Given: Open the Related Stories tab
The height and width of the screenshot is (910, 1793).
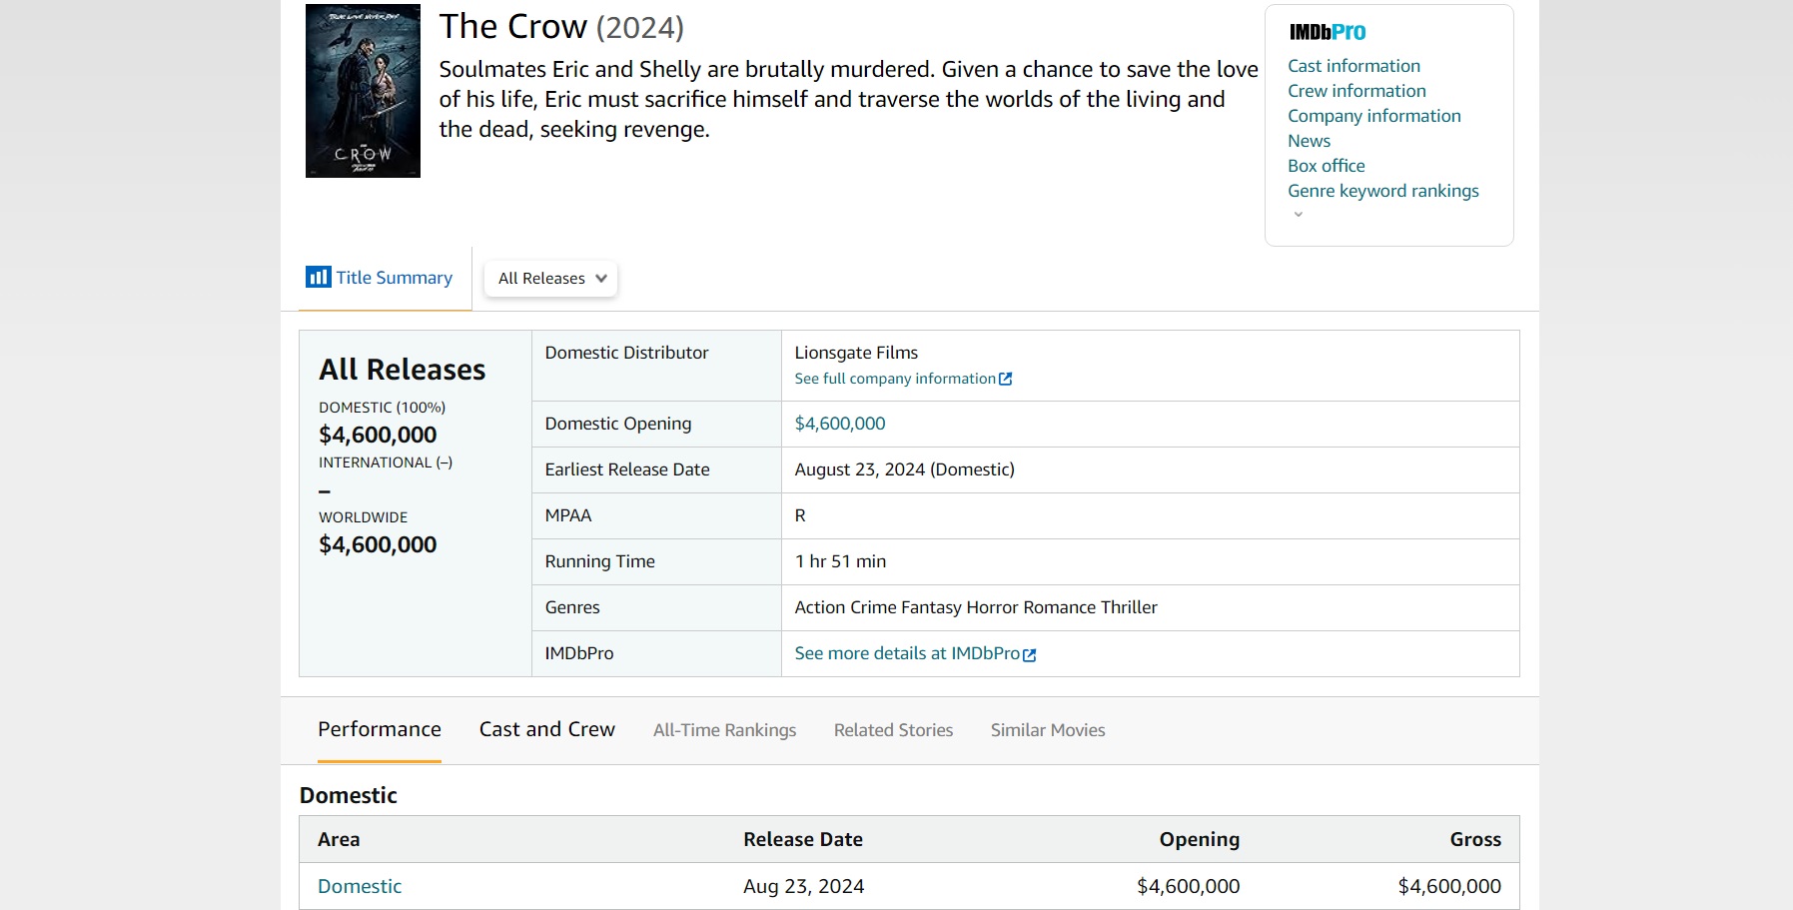Looking at the screenshot, I should pyautogui.click(x=893, y=730).
